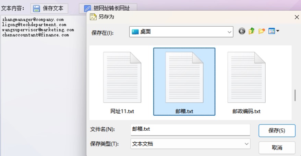Go back to previous folder in dialog
Image resolution: width=301 pixels, height=156 pixels.
coord(242,31)
